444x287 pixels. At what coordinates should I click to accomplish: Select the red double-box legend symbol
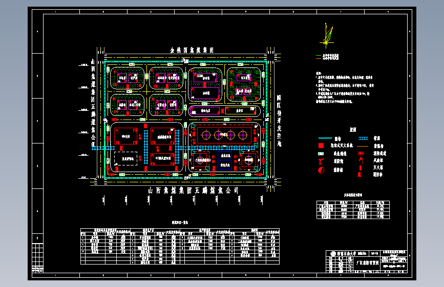pos(361,153)
